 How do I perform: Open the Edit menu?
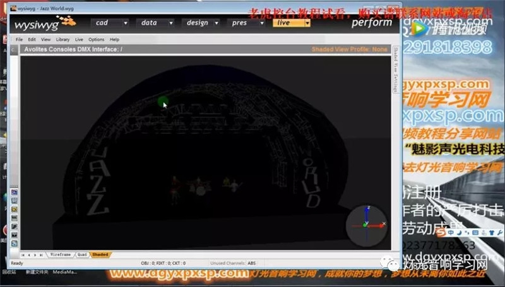[32, 39]
